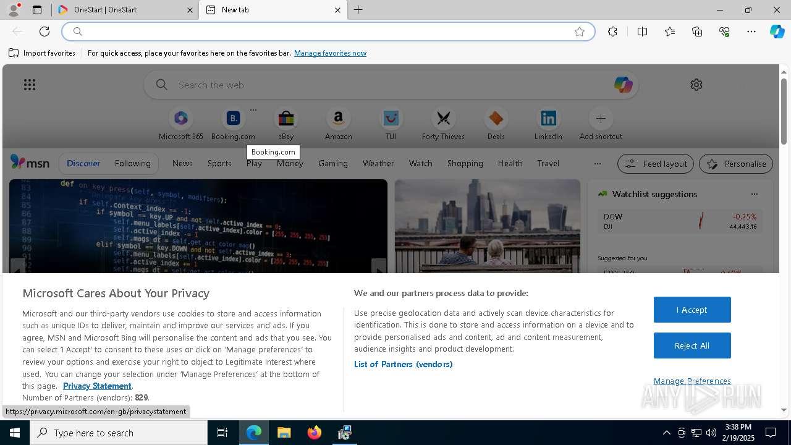
Task: Open Manage Preferences link
Action: (x=692, y=381)
